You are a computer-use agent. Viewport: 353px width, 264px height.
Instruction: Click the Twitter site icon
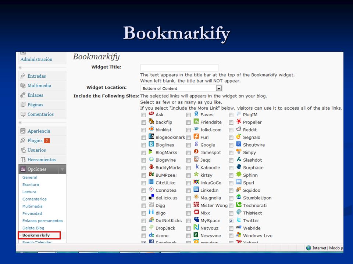click(239, 220)
